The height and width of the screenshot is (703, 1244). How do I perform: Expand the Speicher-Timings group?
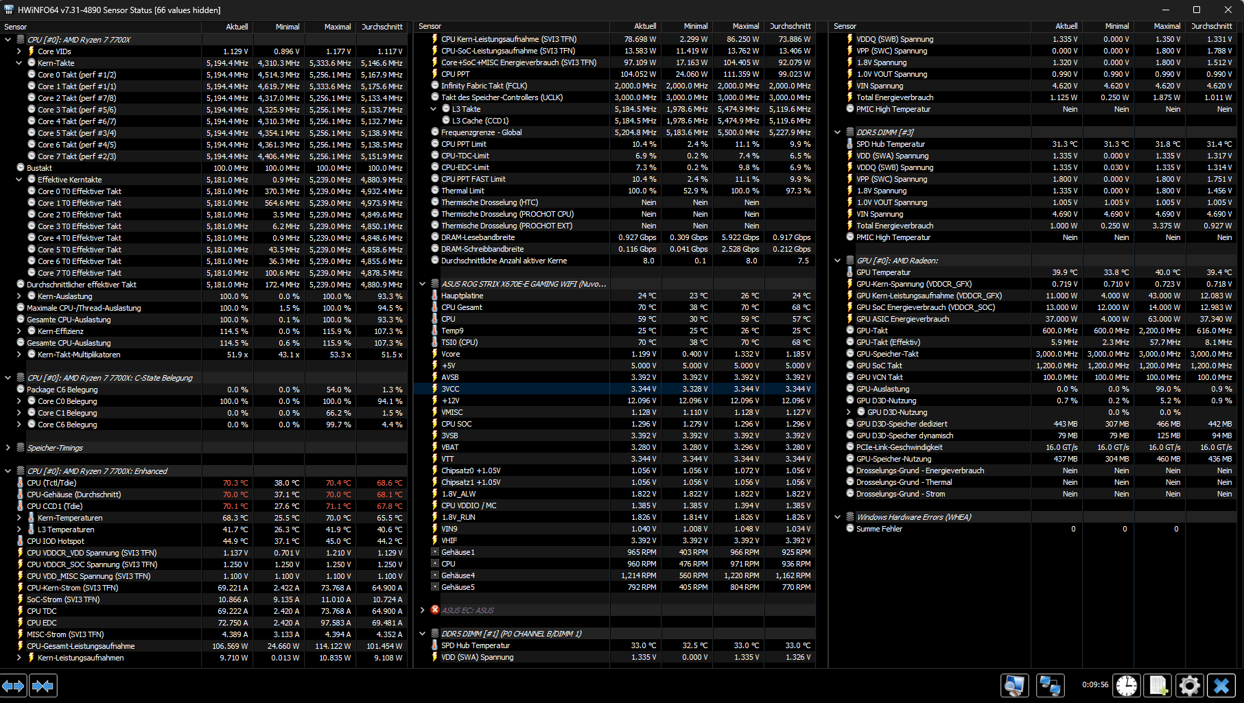click(x=8, y=448)
